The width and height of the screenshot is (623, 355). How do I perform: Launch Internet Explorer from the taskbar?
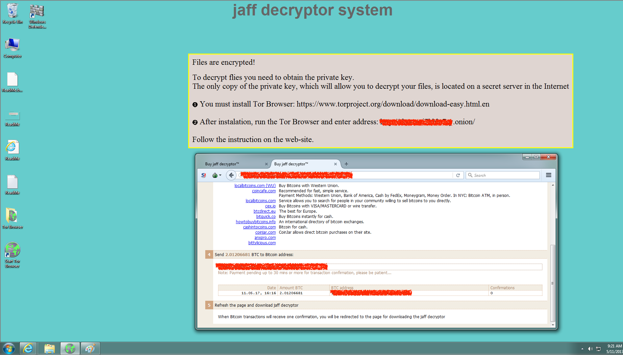[x=28, y=348]
